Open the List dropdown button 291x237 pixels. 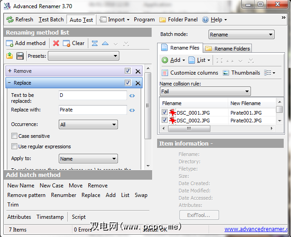tap(199, 60)
